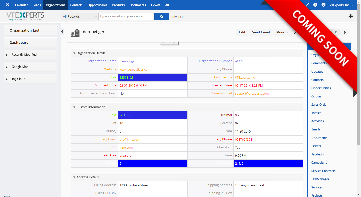Go to previous record arrow
This screenshot has width=361, height=197.
[336, 32]
